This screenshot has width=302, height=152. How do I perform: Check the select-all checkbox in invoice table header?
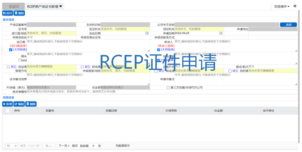7,111
